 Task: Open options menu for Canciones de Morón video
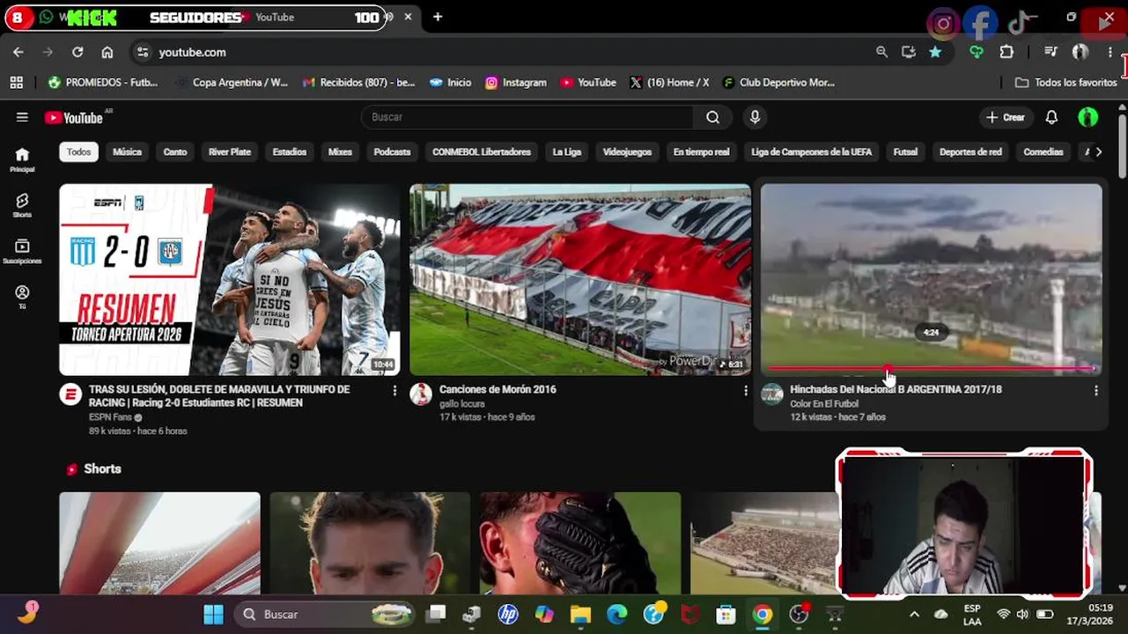[745, 390]
